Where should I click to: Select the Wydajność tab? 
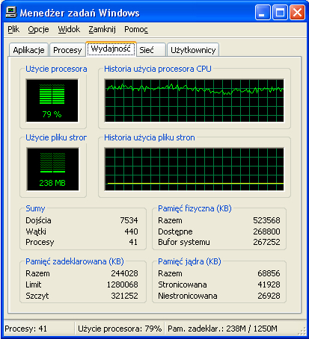click(x=111, y=49)
